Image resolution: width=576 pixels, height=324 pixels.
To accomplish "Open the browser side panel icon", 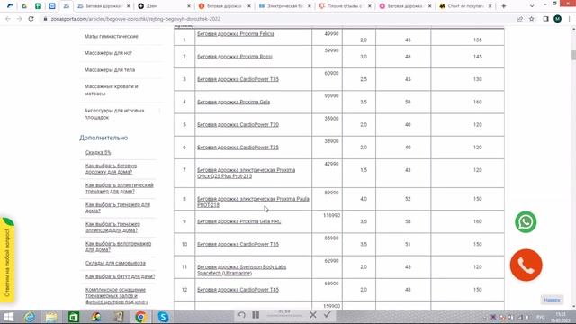I will tap(546, 19).
